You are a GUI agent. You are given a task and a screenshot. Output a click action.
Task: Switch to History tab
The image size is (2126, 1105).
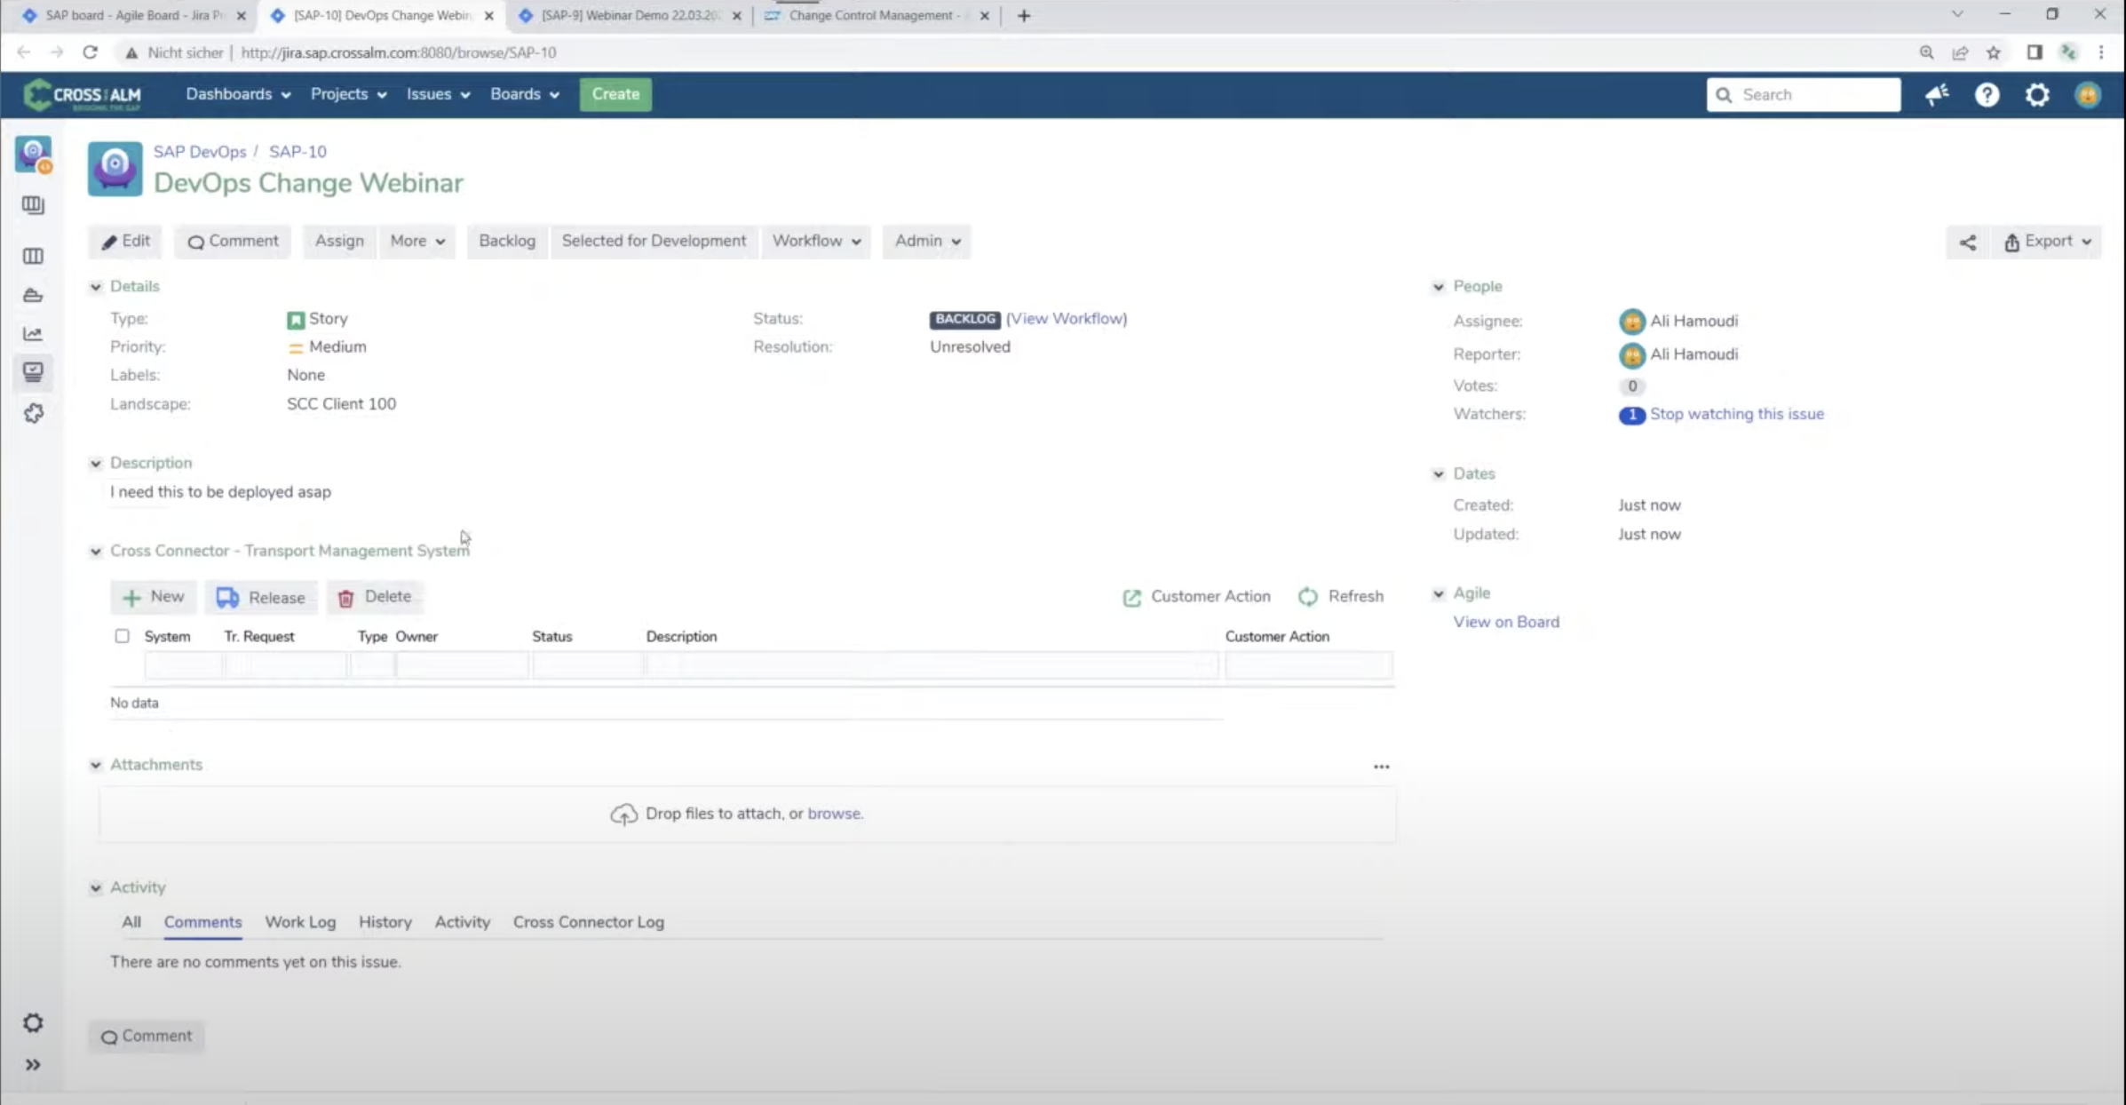point(385,922)
